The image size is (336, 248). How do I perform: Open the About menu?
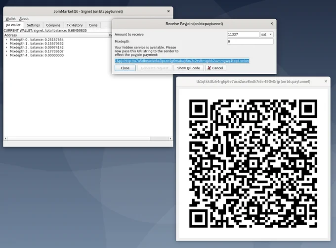click(24, 19)
